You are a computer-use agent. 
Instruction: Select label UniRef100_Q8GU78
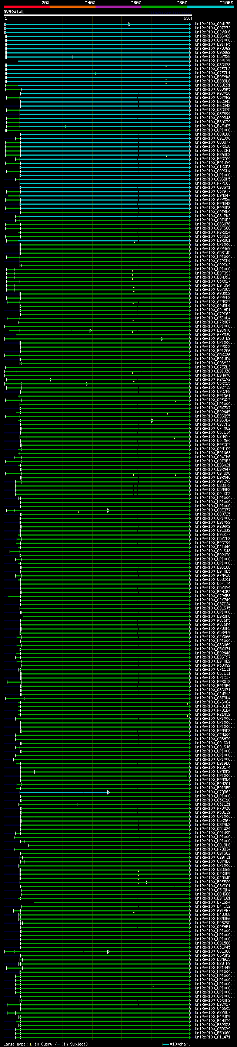(x=213, y=65)
